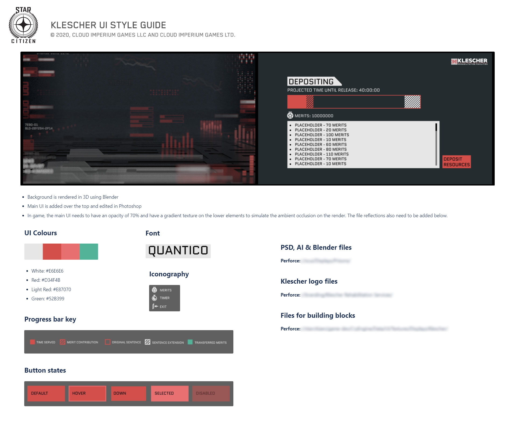Click the Exit icon in Iconography panel
The image size is (520, 428).
point(155,306)
